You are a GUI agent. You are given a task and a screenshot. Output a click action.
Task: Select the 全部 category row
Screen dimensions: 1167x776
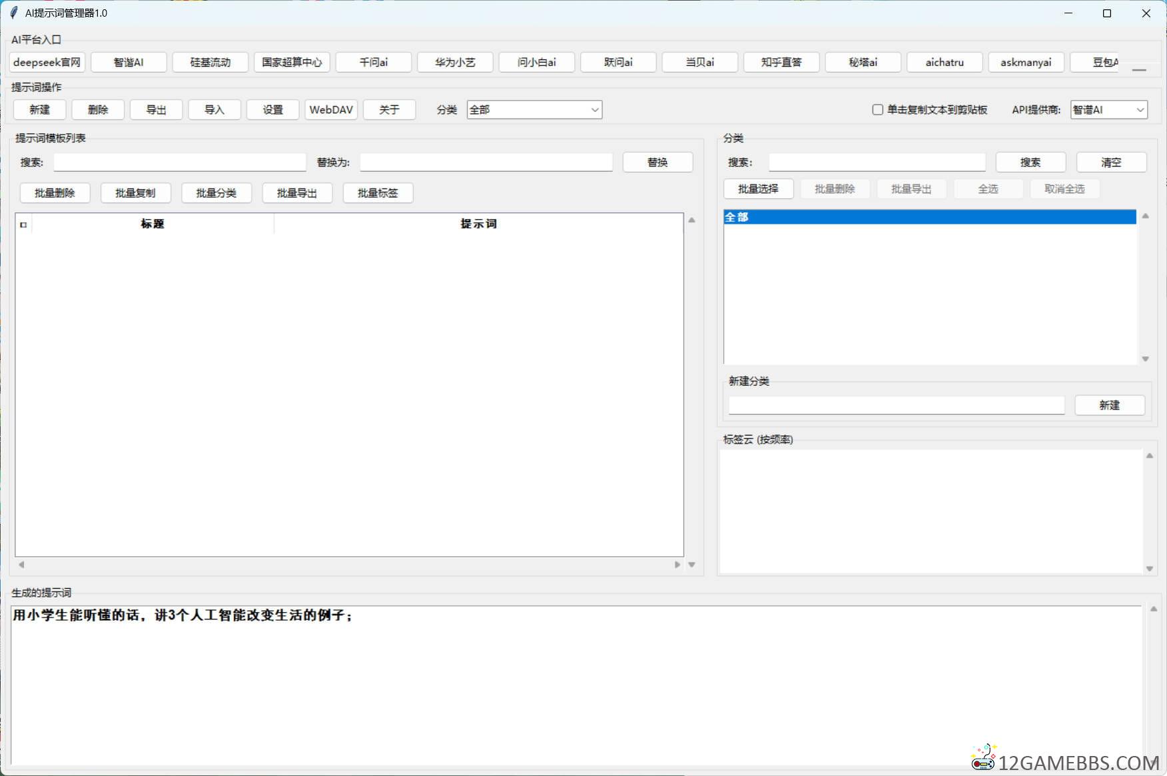click(930, 217)
